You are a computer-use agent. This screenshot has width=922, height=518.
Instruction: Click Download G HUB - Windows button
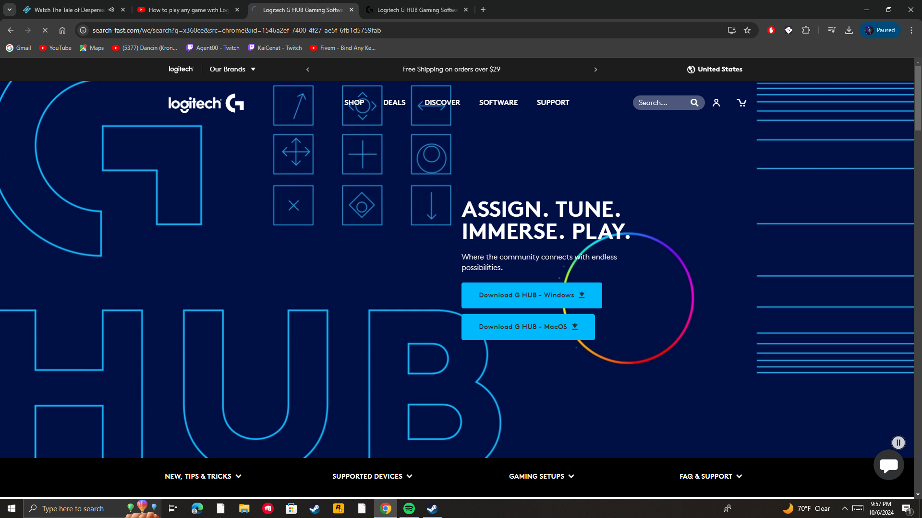(532, 295)
